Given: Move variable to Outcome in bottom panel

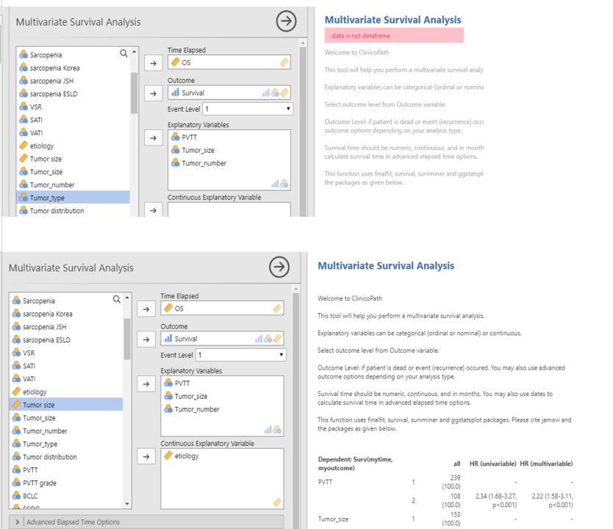Looking at the screenshot, I should pyautogui.click(x=146, y=339).
